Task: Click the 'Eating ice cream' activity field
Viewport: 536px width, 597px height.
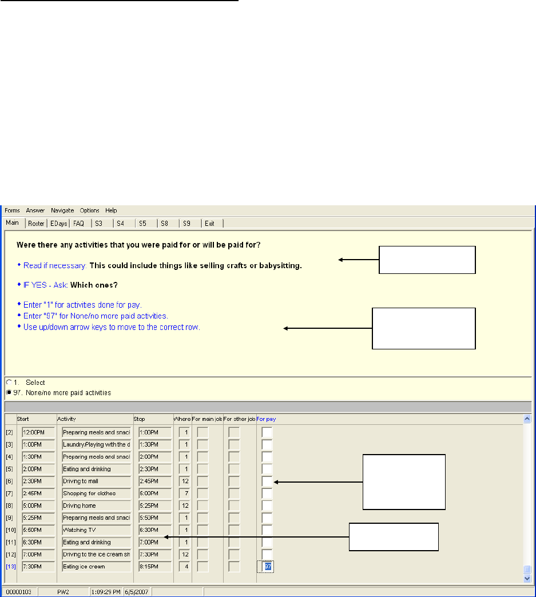Action: [x=96, y=567]
